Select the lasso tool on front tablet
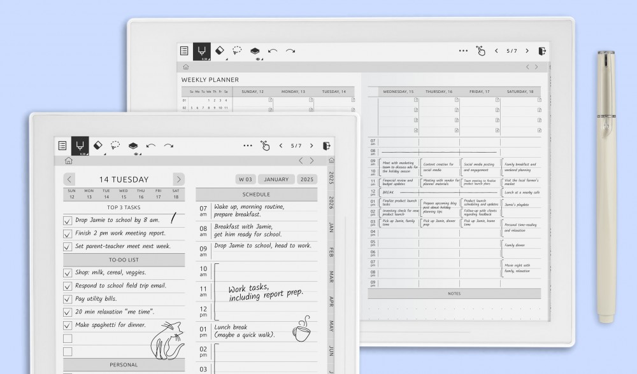This screenshot has height=374, width=637. [x=115, y=145]
